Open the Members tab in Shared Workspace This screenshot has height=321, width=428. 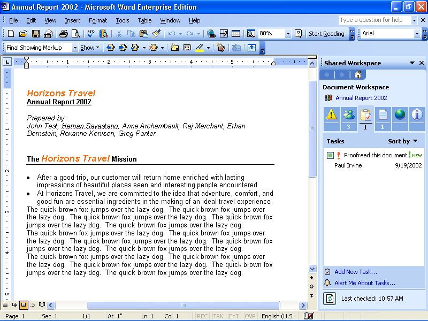[349, 115]
